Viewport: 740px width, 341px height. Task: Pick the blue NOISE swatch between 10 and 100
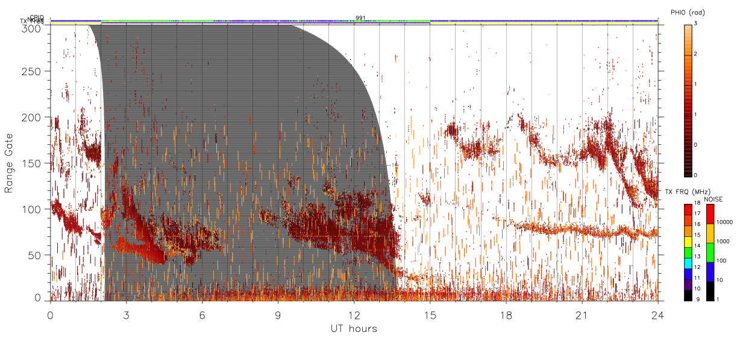click(x=710, y=271)
